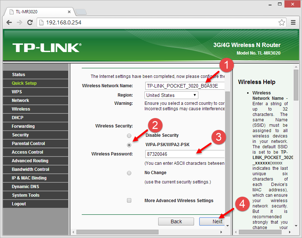This screenshot has height=238, width=302.
Task: Click the help panel horizontal scrollbar thumb
Action: pos(260,232)
